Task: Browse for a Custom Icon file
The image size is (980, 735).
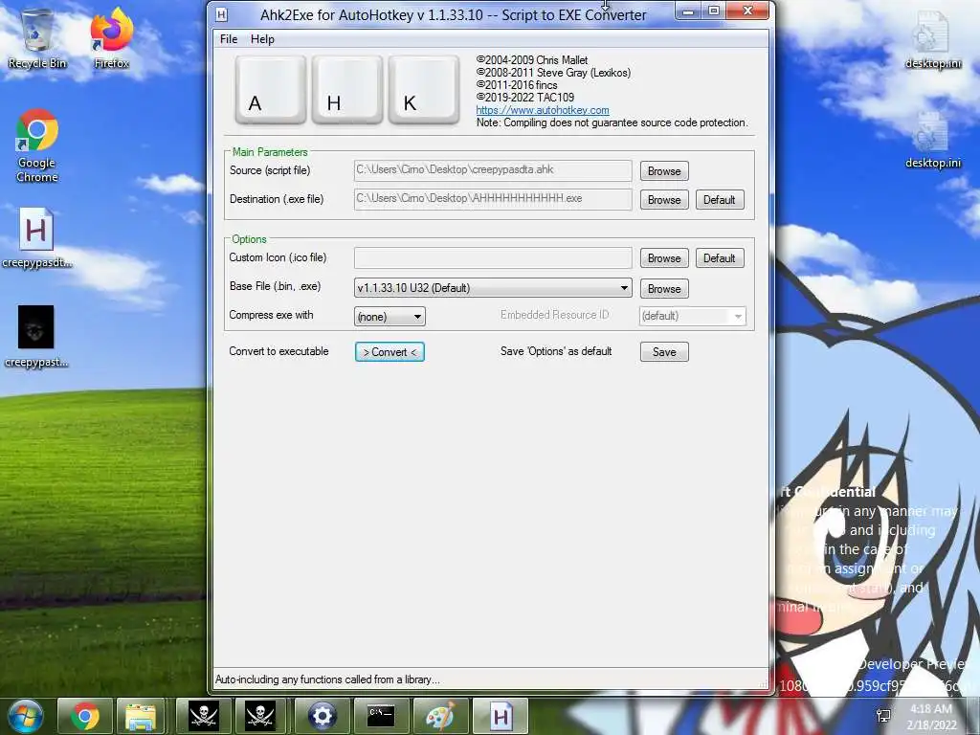Action: (664, 258)
